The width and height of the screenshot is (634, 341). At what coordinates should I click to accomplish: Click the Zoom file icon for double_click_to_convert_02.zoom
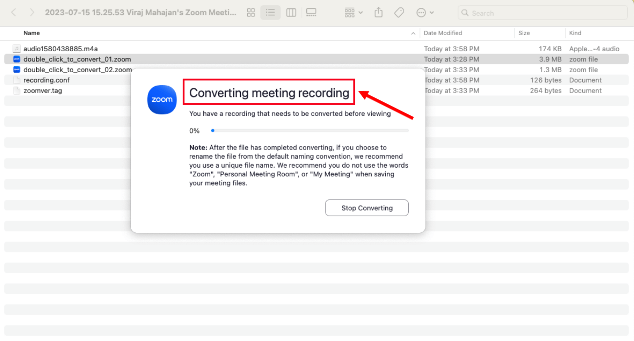pyautogui.click(x=16, y=70)
